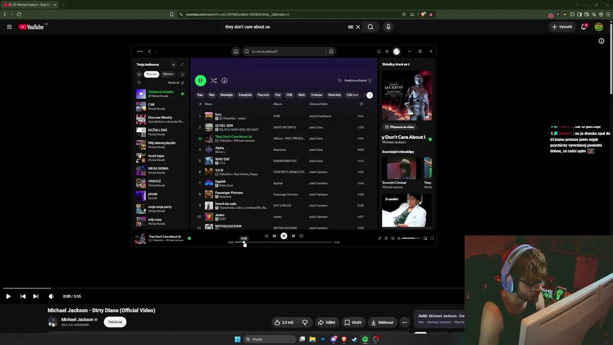This screenshot has height=345, width=613.
Task: Open the 'MEGA SIGMA' playlist
Action: 160,171
